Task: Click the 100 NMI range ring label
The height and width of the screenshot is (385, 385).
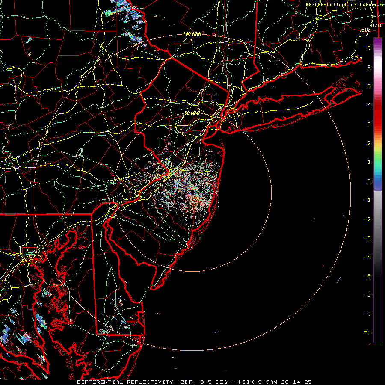Action: pos(192,34)
